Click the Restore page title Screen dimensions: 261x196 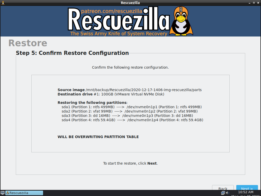[28, 43]
